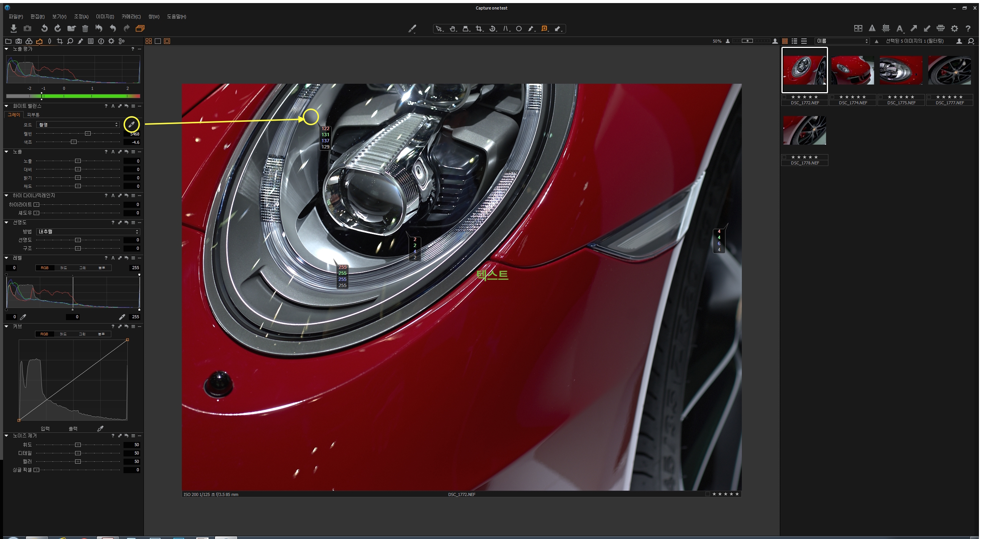The image size is (982, 539).
Task: Collapse the 노이즈 제거 panel
Action: [x=6, y=435]
